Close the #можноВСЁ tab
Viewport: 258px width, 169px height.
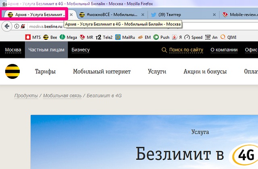(x=143, y=14)
